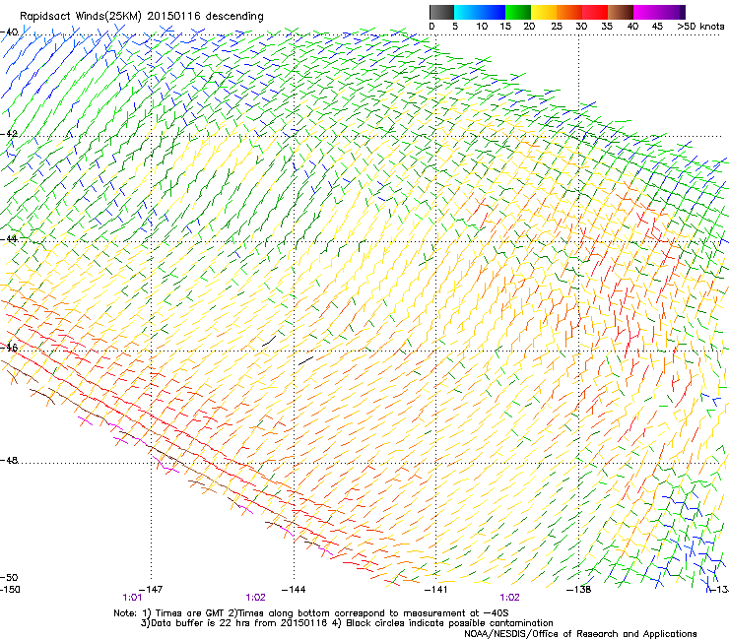Click the latitude label '-46'

click(9, 348)
